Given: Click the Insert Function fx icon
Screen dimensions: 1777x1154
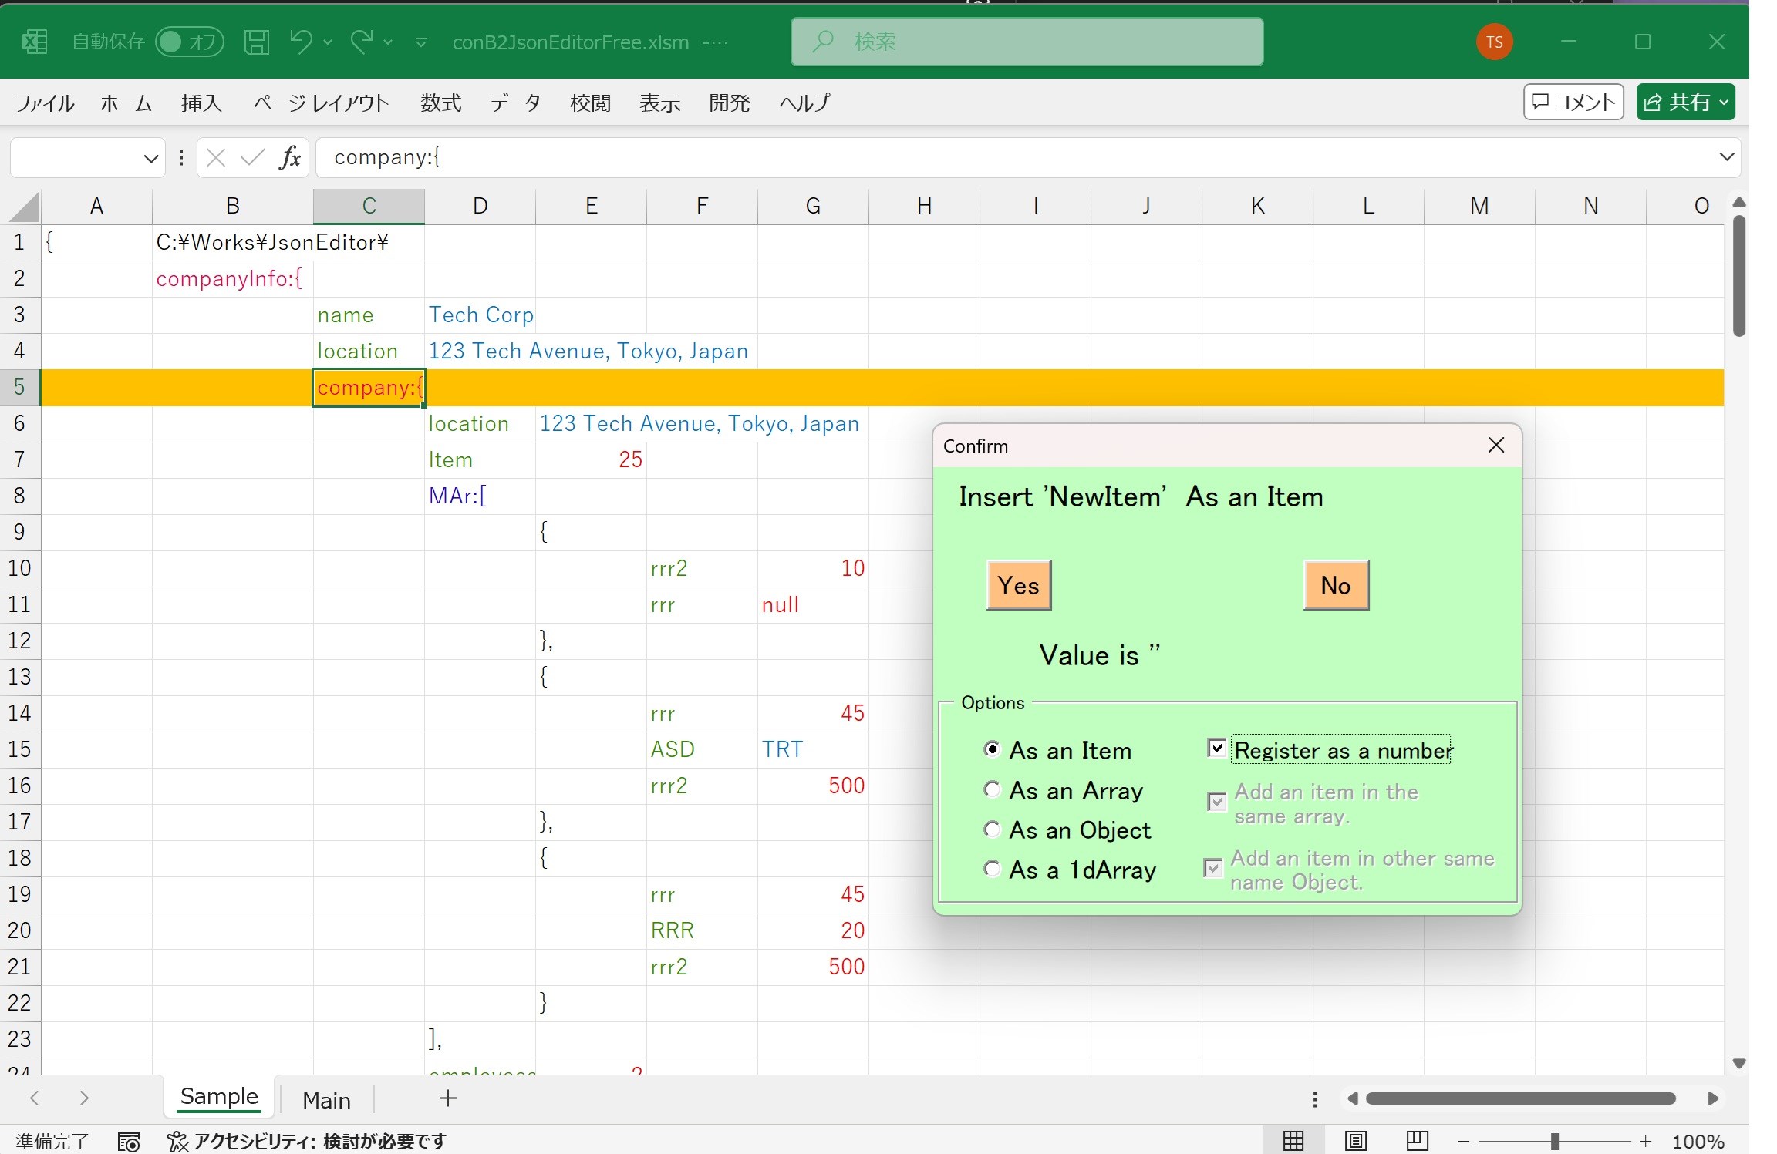Looking at the screenshot, I should (290, 158).
